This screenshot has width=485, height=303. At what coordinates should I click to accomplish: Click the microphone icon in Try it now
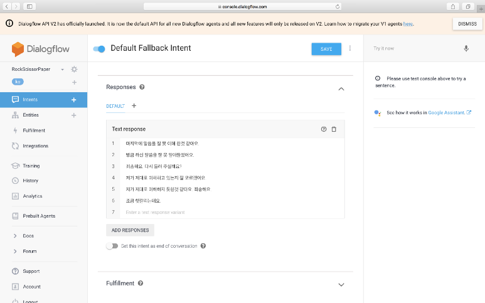point(466,48)
